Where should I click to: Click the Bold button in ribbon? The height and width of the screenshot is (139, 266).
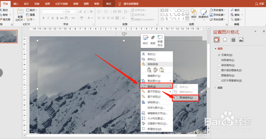[44, 18]
